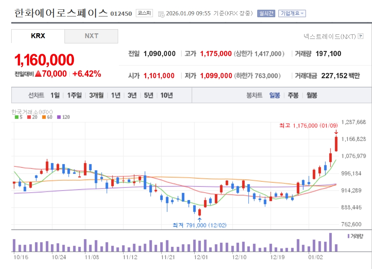Click the tallest volume bar near 01/02
The image size is (372, 269).
(330, 242)
